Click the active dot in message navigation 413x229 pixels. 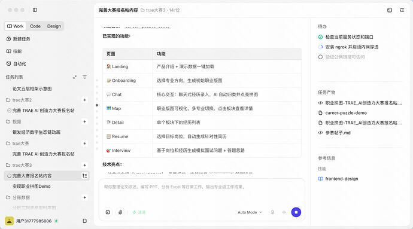pos(97,105)
